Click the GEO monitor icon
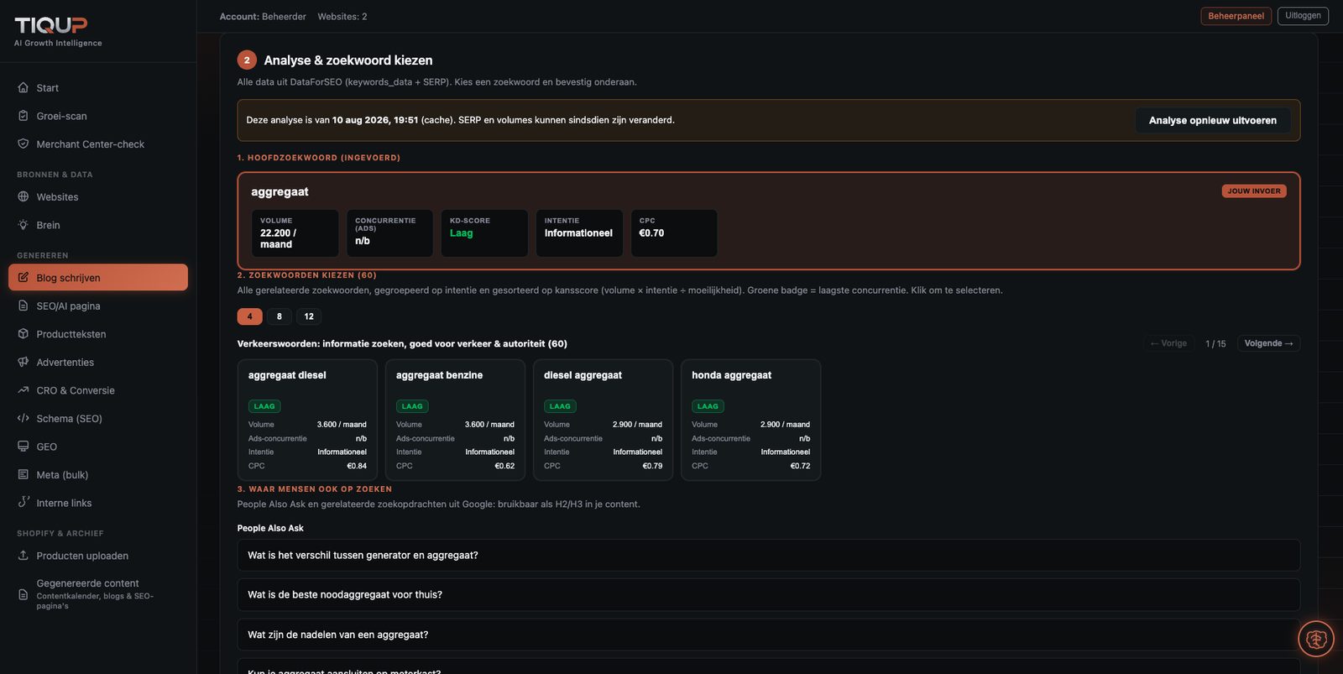This screenshot has height=674, width=1343. (24, 447)
